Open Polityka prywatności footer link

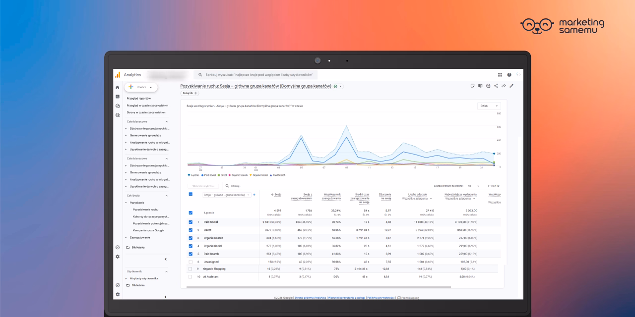[381, 298]
